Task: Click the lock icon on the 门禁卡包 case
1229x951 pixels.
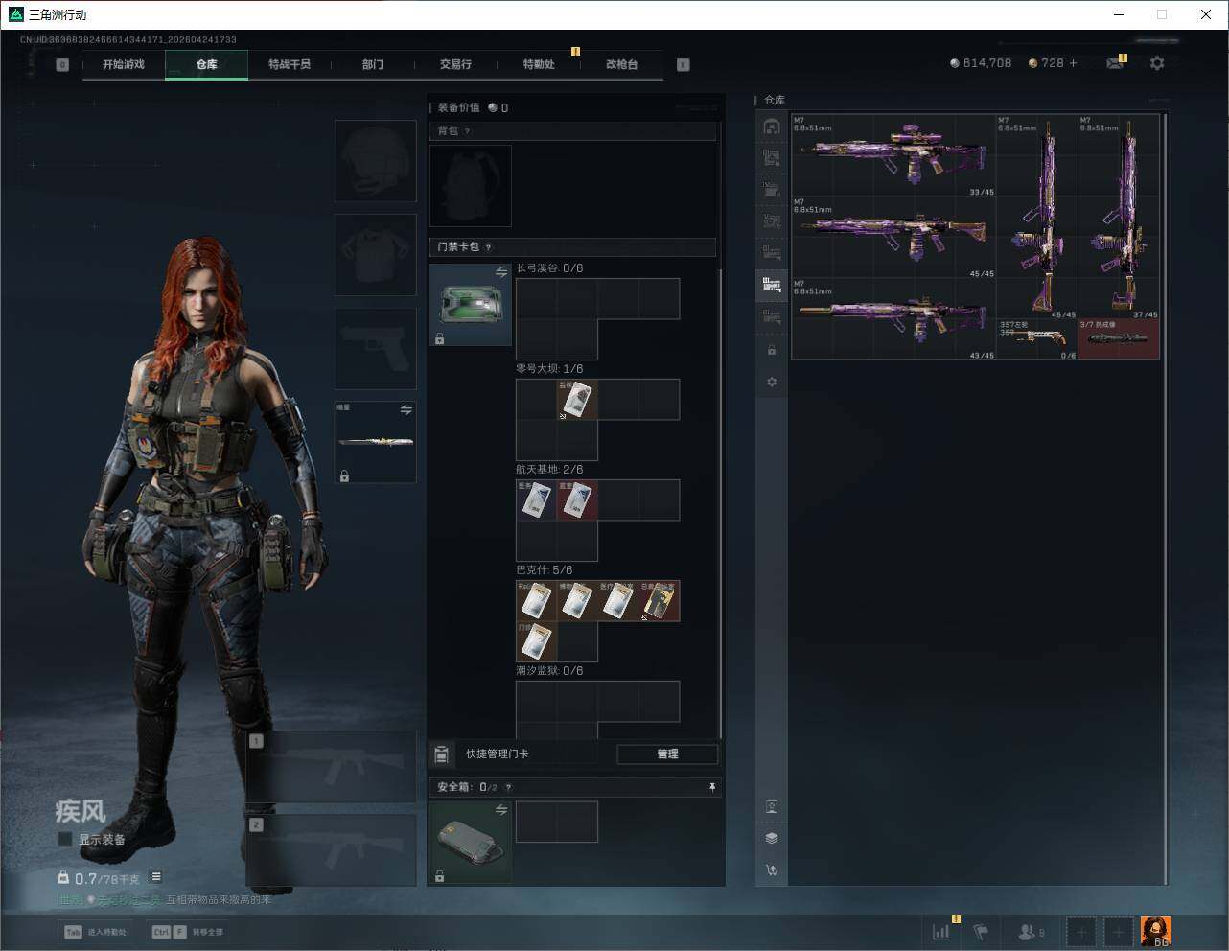Action: pyautogui.click(x=439, y=338)
